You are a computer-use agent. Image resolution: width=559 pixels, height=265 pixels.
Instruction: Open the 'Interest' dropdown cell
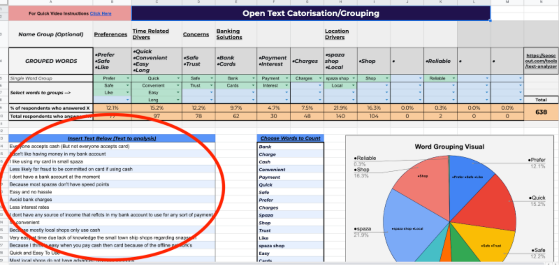pos(274,86)
